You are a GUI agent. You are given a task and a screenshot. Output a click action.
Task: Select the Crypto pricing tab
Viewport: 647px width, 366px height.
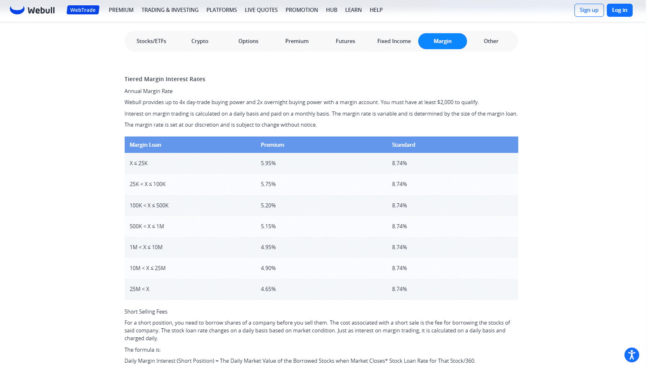click(200, 41)
